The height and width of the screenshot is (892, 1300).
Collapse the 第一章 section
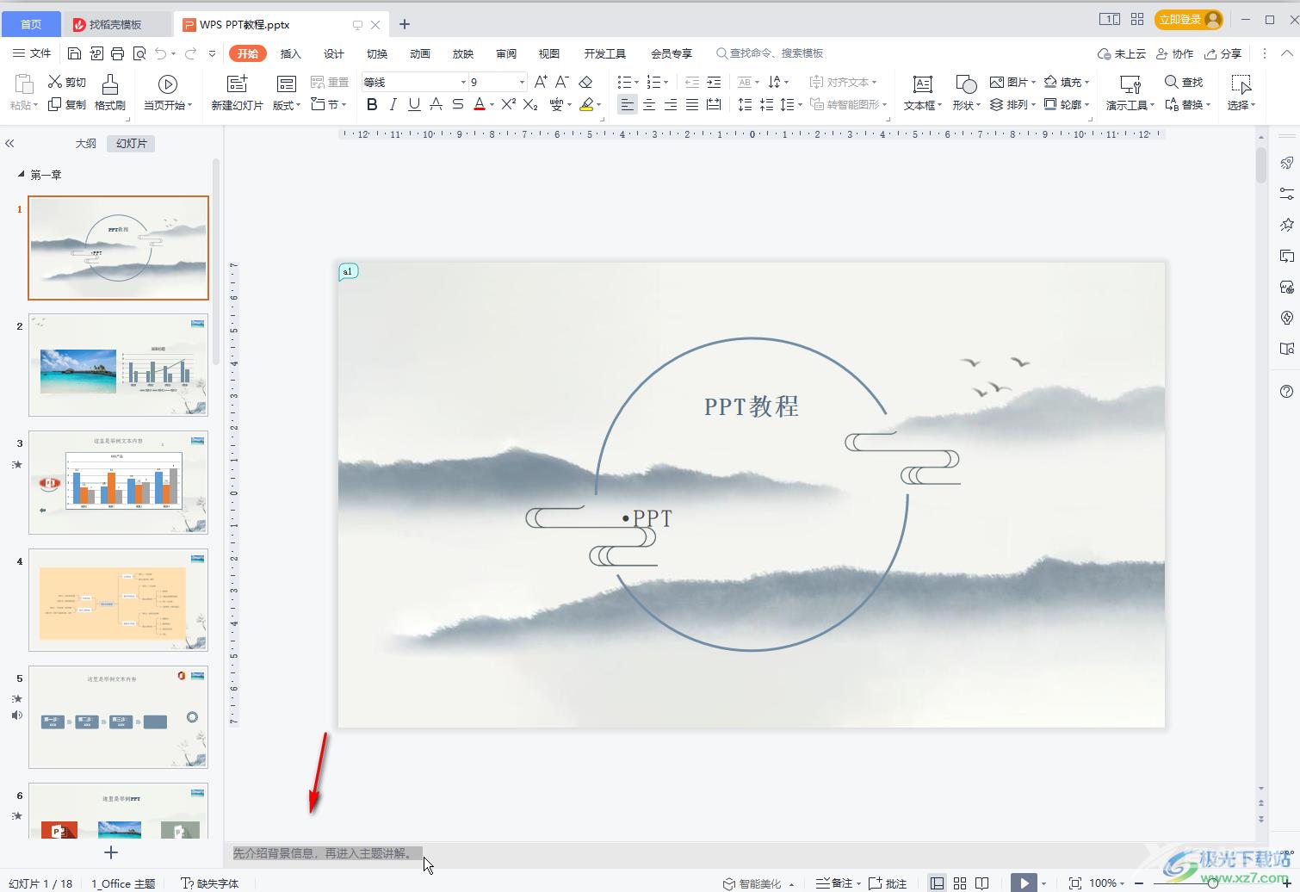pyautogui.click(x=22, y=174)
